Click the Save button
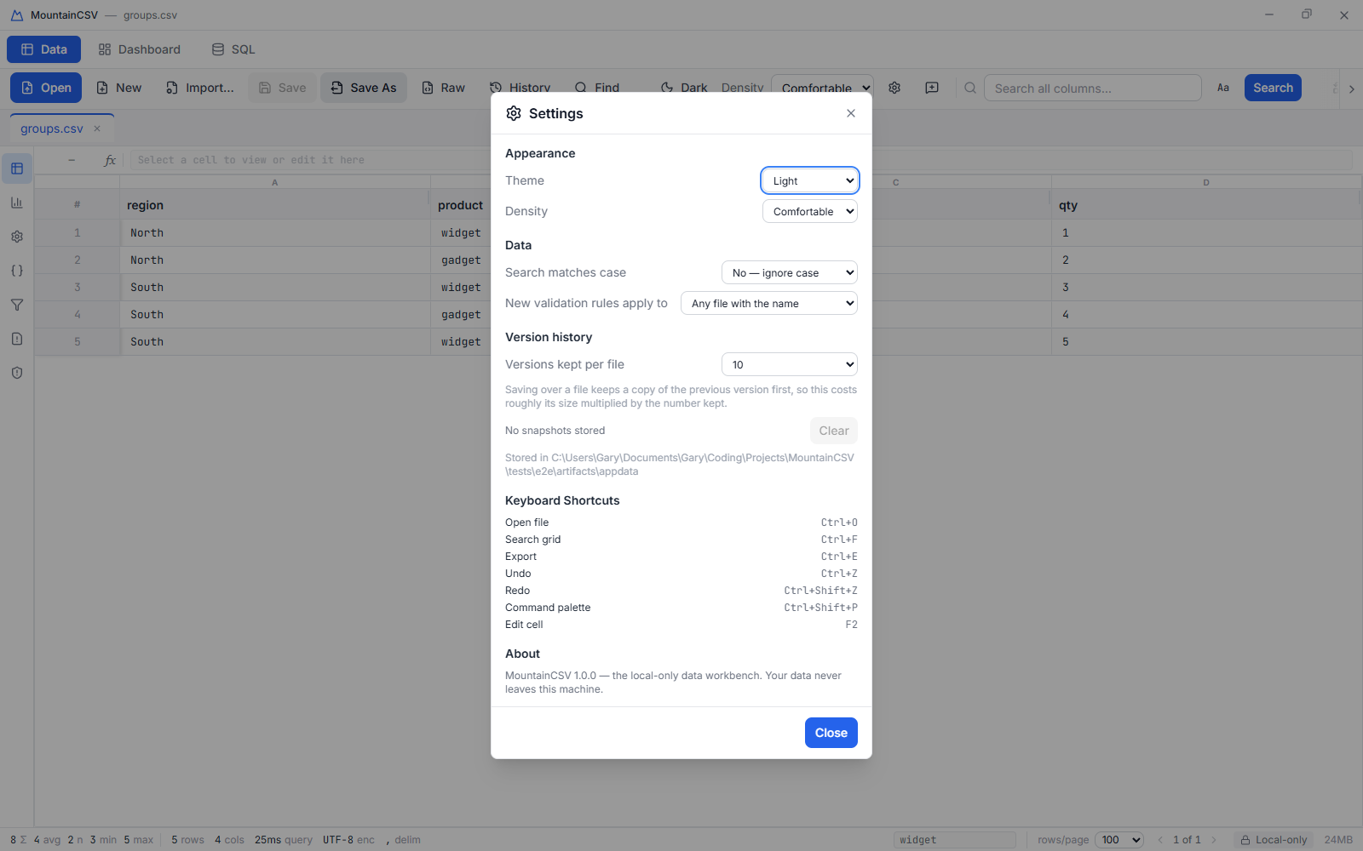 282,88
